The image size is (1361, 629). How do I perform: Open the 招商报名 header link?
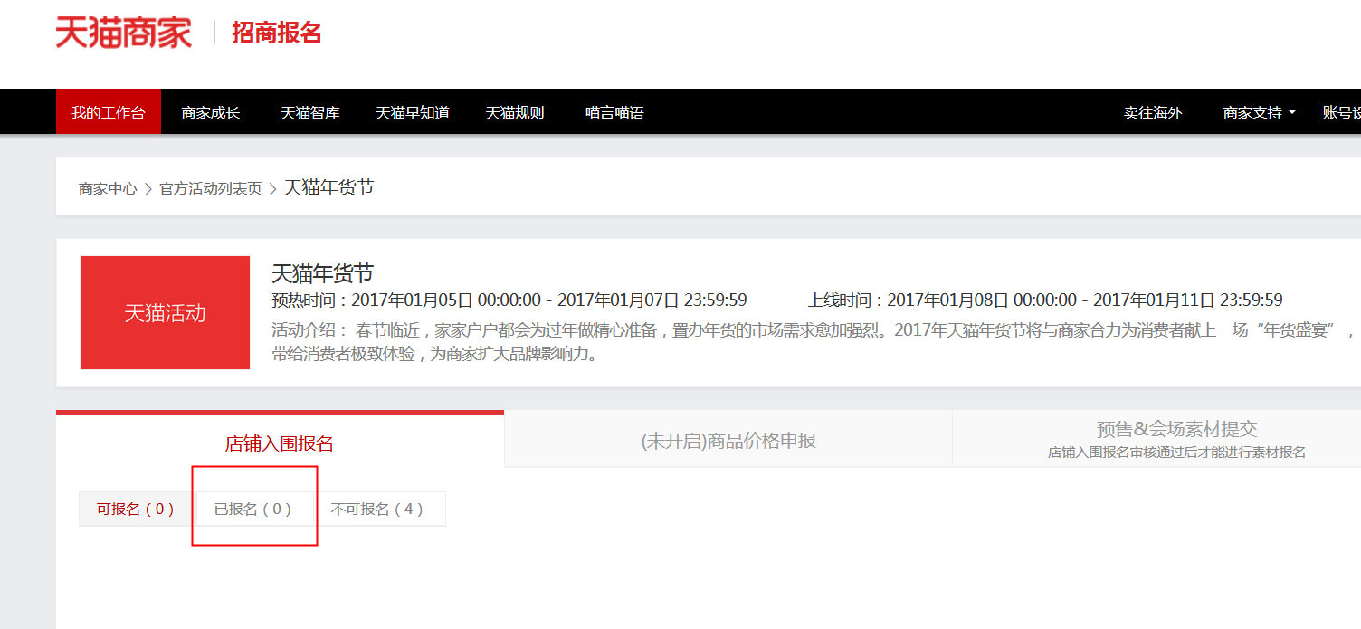coord(277,33)
